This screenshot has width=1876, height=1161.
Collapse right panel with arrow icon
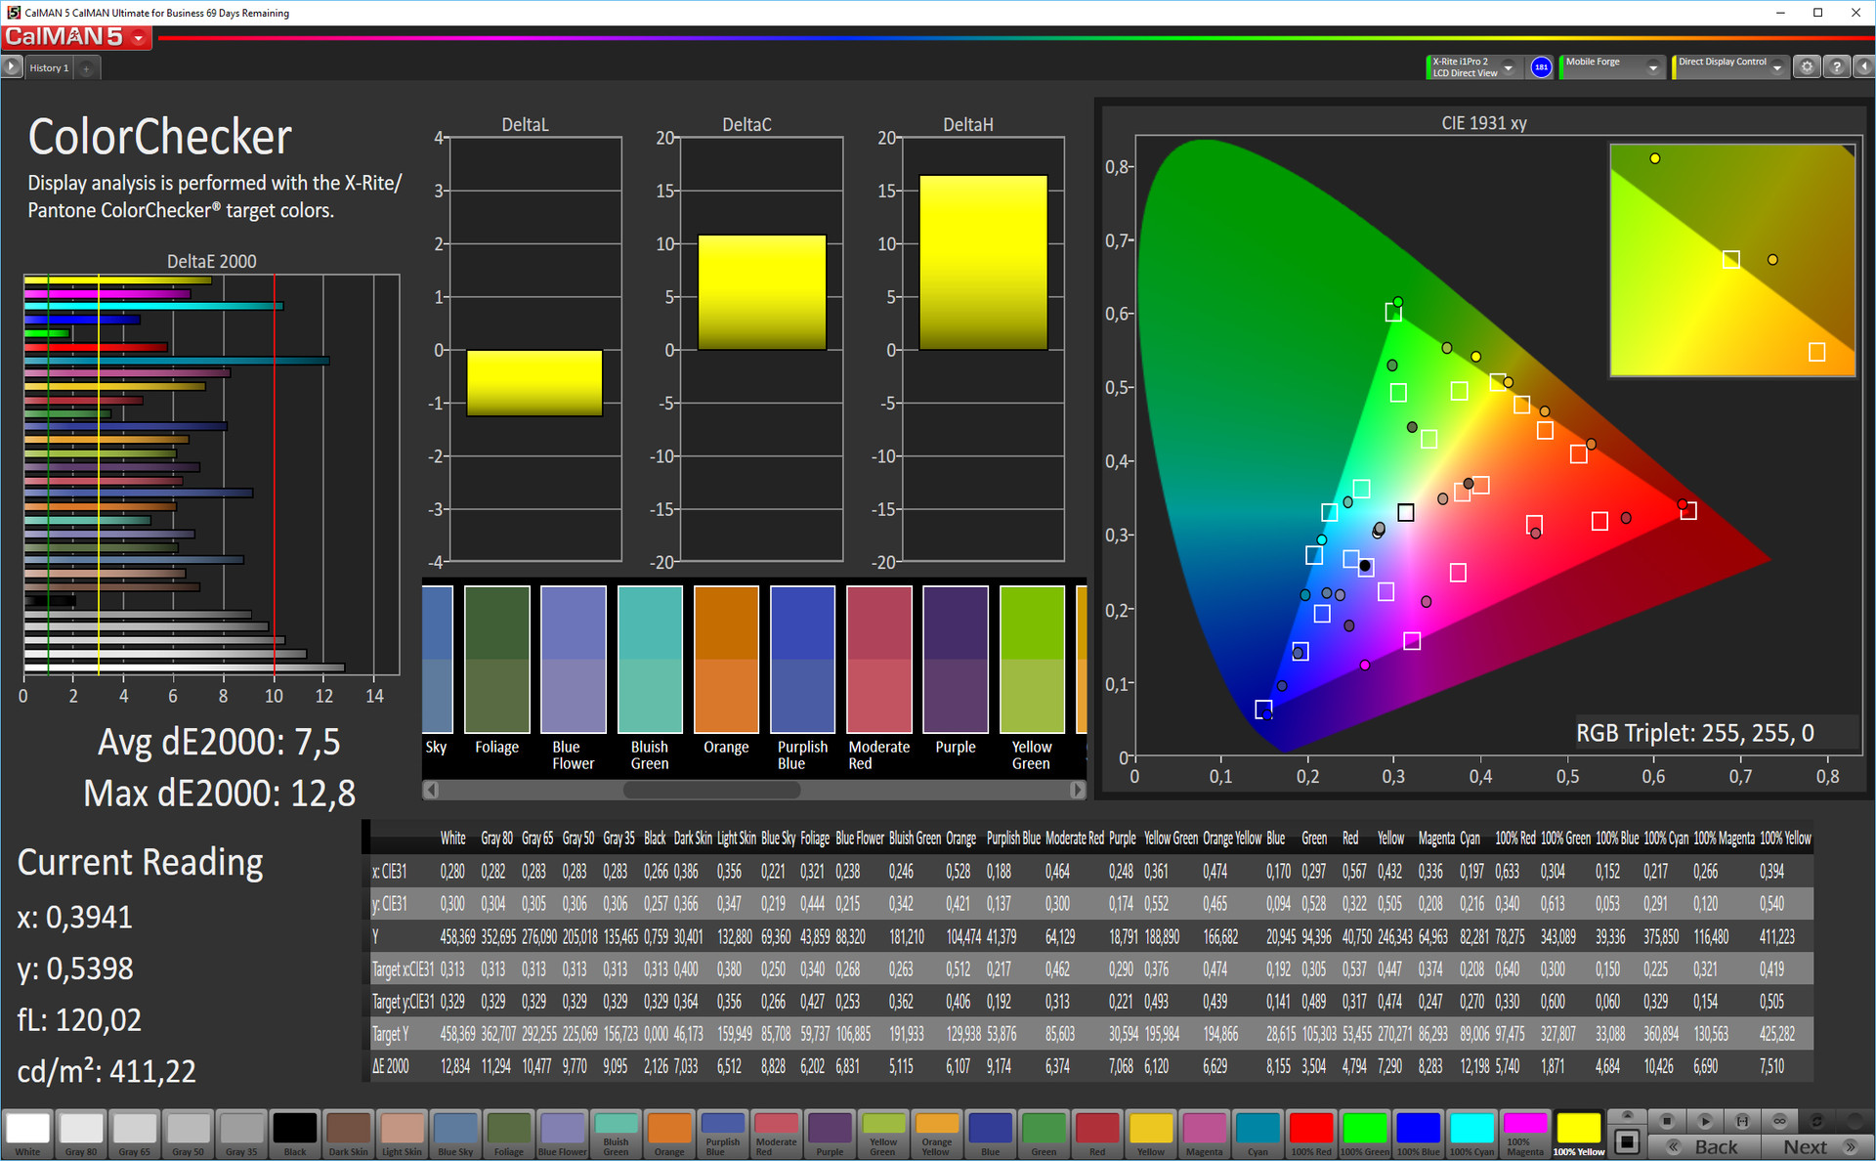[1863, 67]
